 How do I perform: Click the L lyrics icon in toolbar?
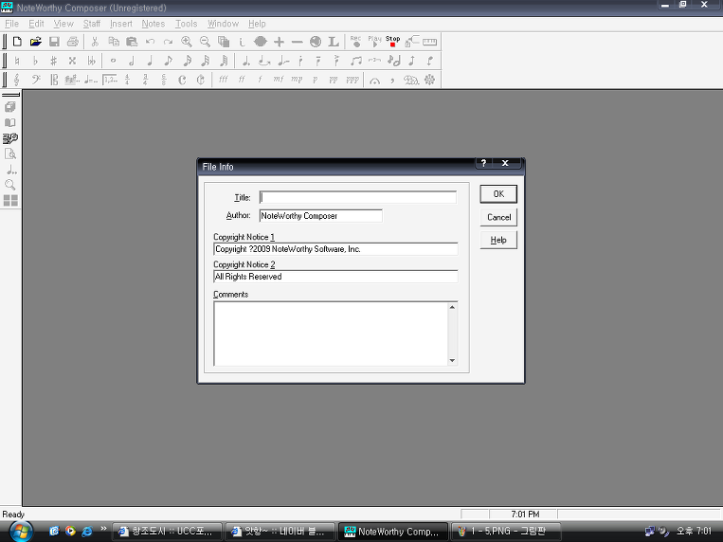pyautogui.click(x=334, y=42)
